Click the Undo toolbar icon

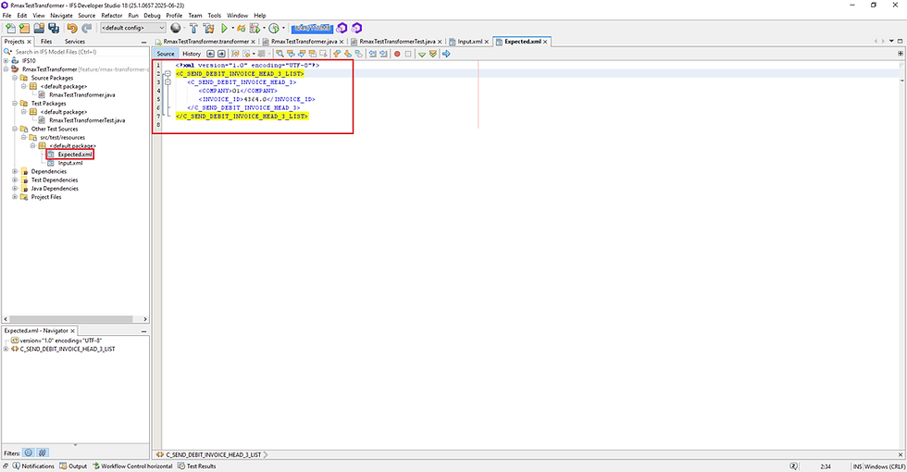click(x=72, y=28)
